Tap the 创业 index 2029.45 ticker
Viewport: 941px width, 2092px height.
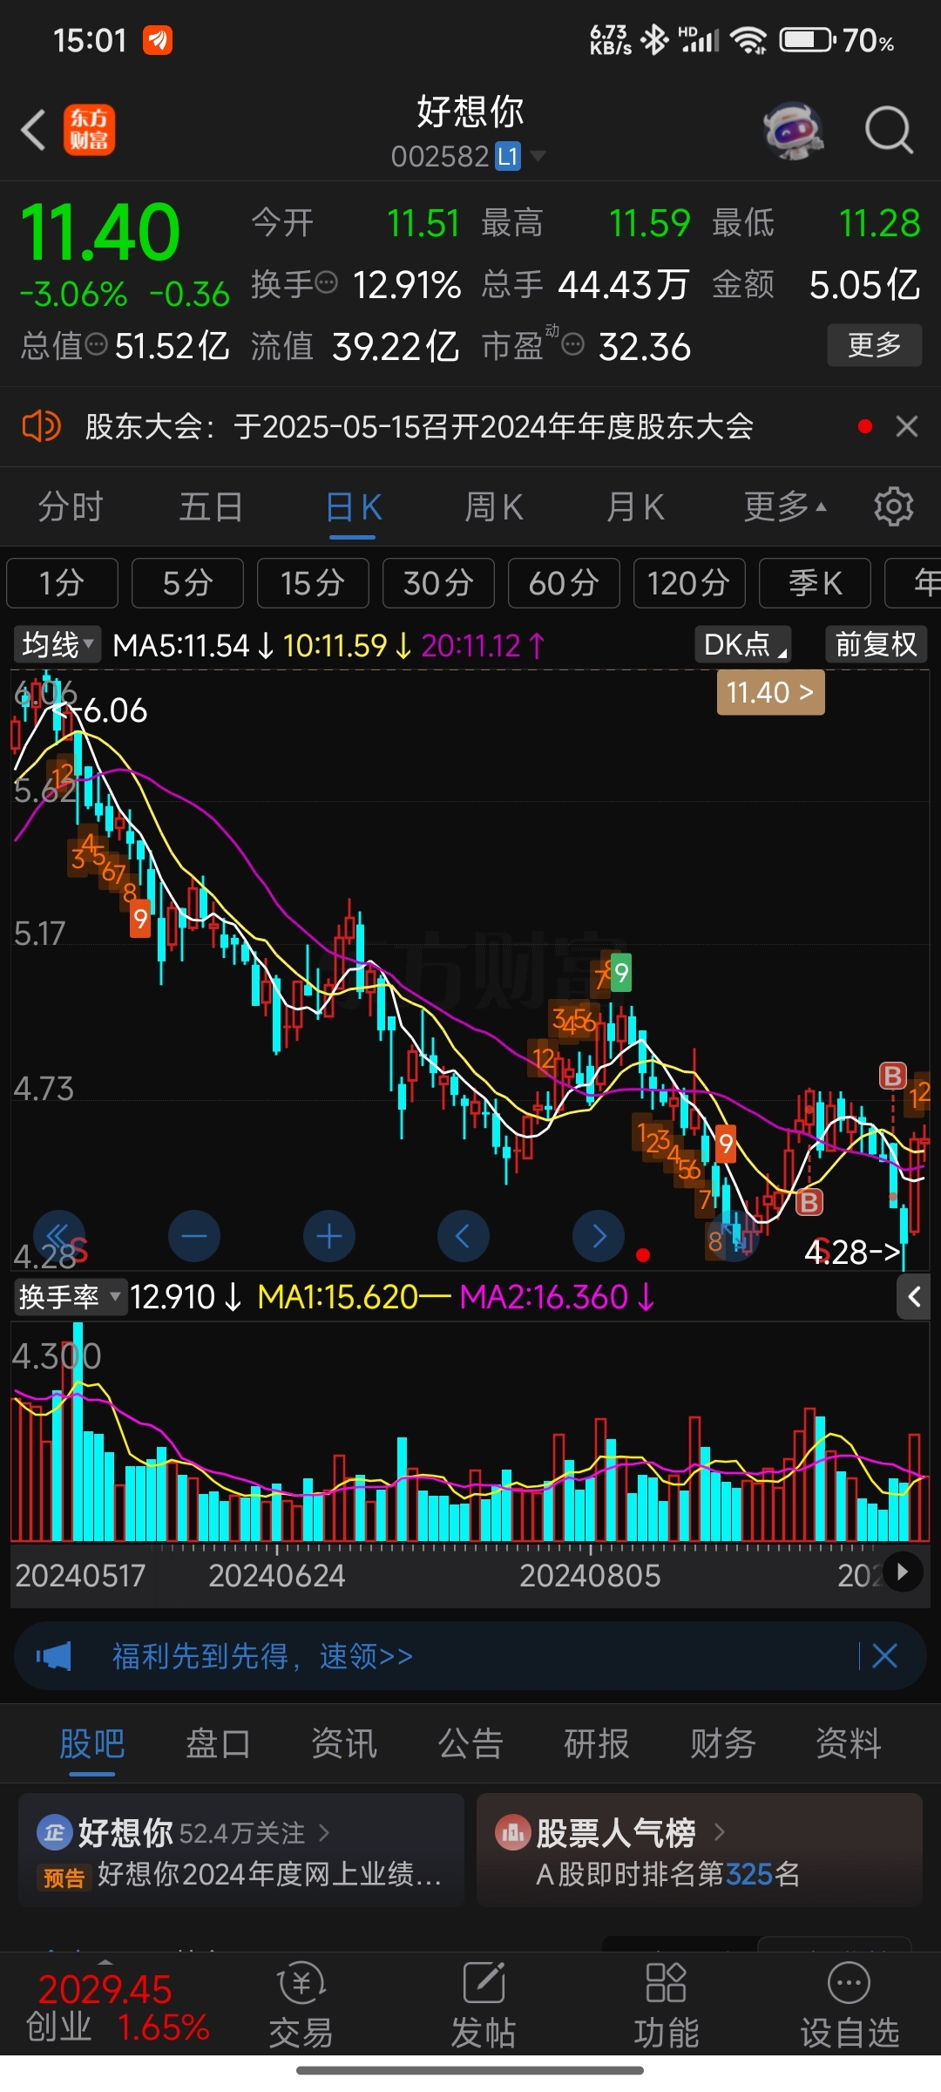click(x=118, y=2008)
